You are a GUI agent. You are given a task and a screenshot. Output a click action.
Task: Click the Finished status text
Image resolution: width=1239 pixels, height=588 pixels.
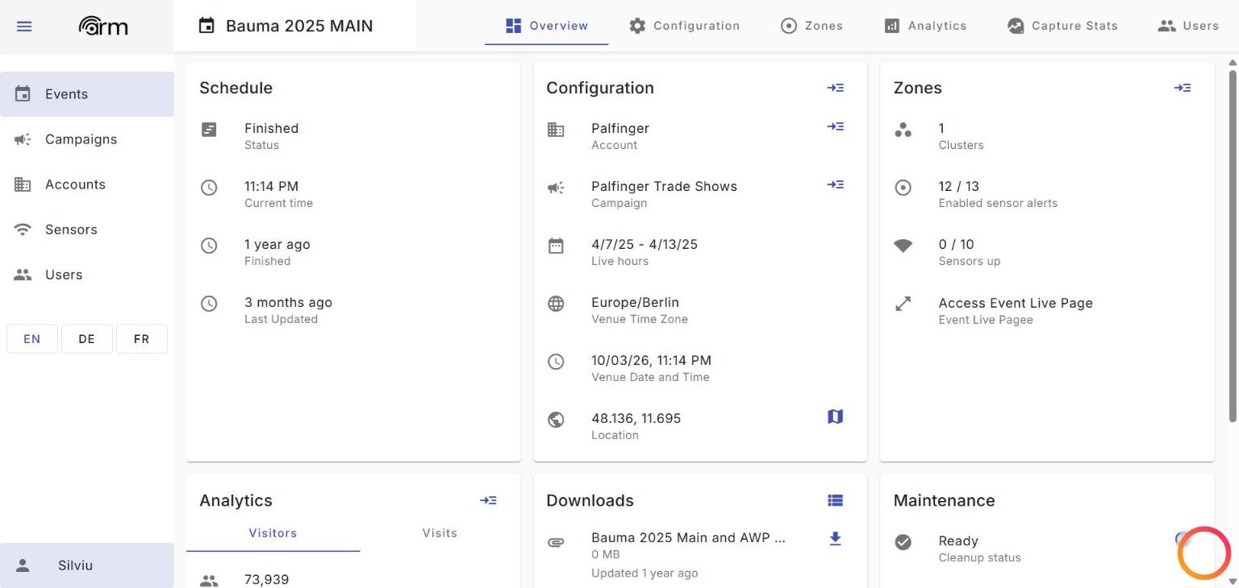coord(271,128)
